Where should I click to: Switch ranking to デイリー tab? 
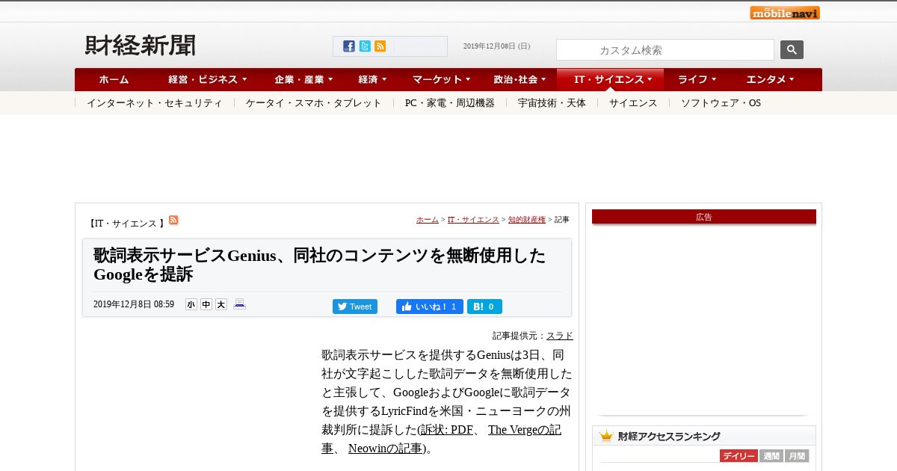point(739,456)
